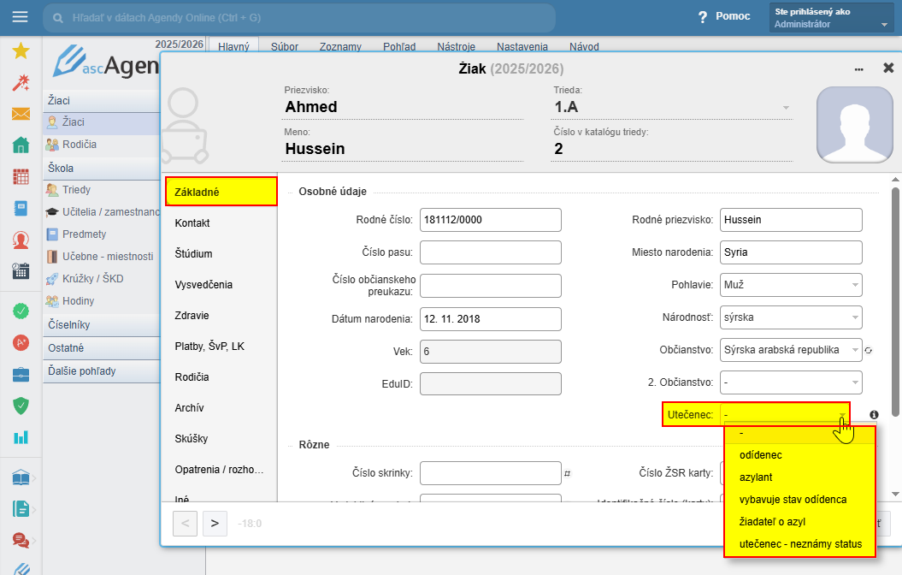This screenshot has height=575, width=902.
Task: Choose 'žiadateľ o azyl' option
Action: [x=772, y=521]
